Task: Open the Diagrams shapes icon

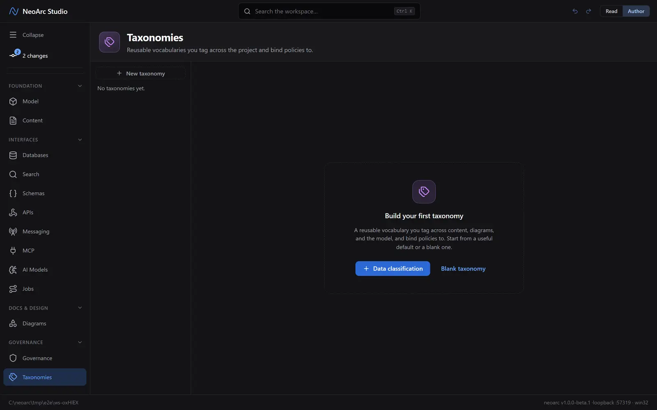Action: tap(13, 323)
